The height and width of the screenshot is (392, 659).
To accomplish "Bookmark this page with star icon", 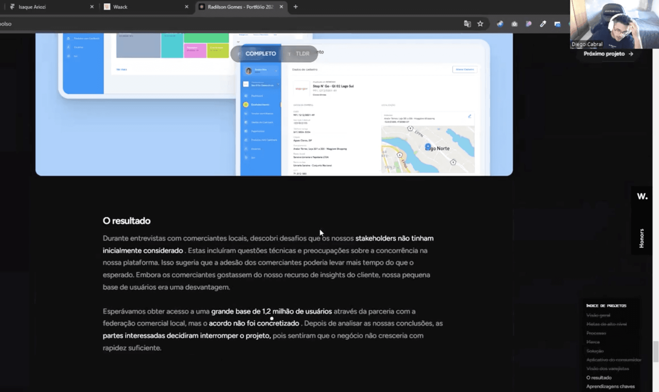I will click(x=480, y=24).
